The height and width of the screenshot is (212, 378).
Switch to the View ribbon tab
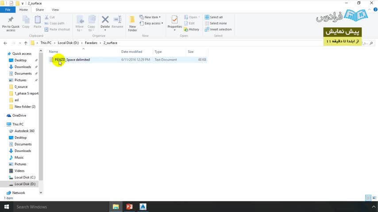55,10
